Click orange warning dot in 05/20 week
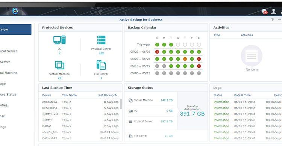This screenshot has height=146, width=282. pyautogui.click(x=185, y=59)
